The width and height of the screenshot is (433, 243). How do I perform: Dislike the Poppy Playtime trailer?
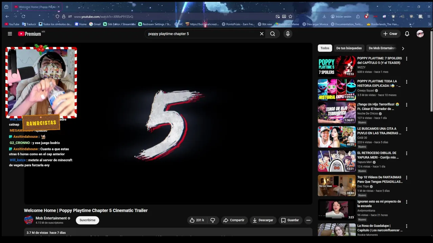pyautogui.click(x=213, y=220)
